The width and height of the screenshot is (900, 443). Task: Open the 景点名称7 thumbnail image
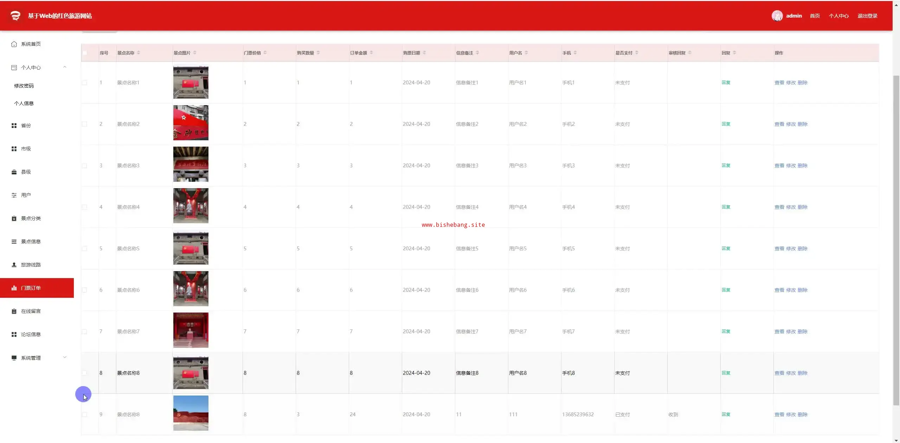pyautogui.click(x=191, y=330)
